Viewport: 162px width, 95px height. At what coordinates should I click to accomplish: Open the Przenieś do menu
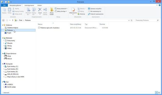[28, 11]
